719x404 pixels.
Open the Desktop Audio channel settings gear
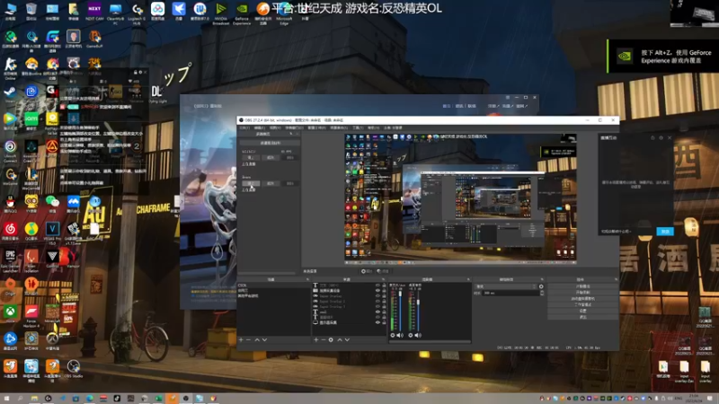coord(411,335)
